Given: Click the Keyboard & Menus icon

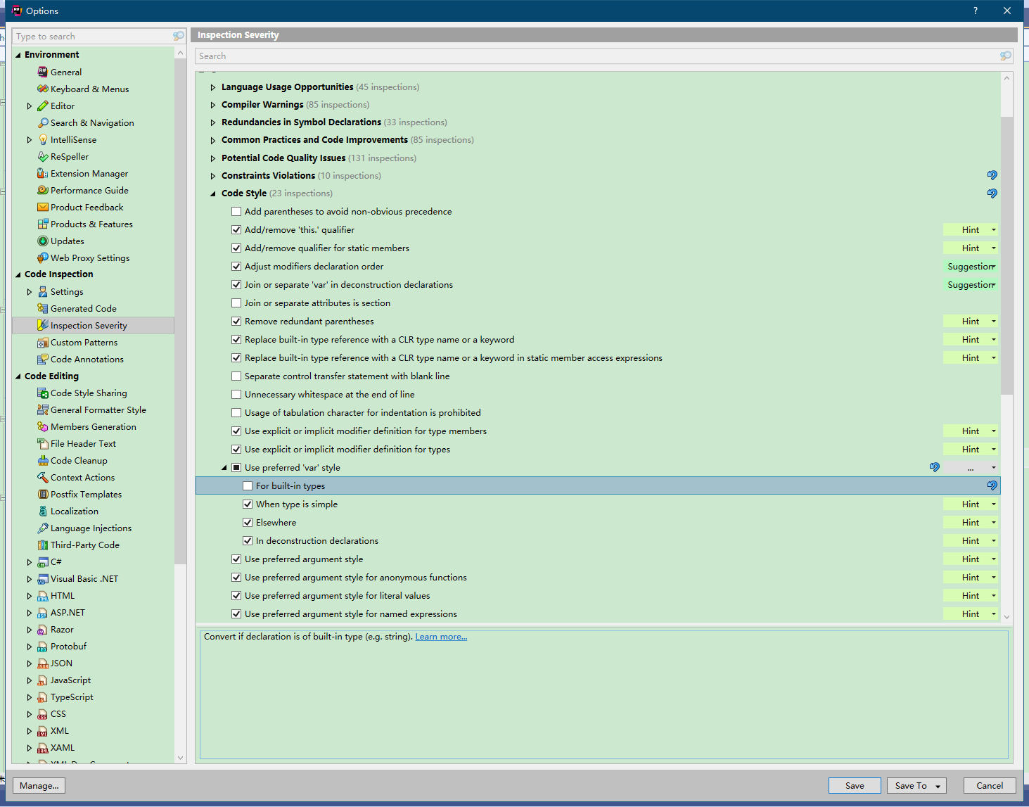Looking at the screenshot, I should (43, 89).
